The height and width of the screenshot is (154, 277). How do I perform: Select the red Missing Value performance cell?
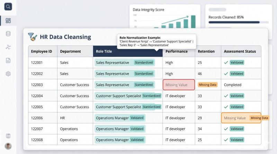pyautogui.click(x=179, y=85)
